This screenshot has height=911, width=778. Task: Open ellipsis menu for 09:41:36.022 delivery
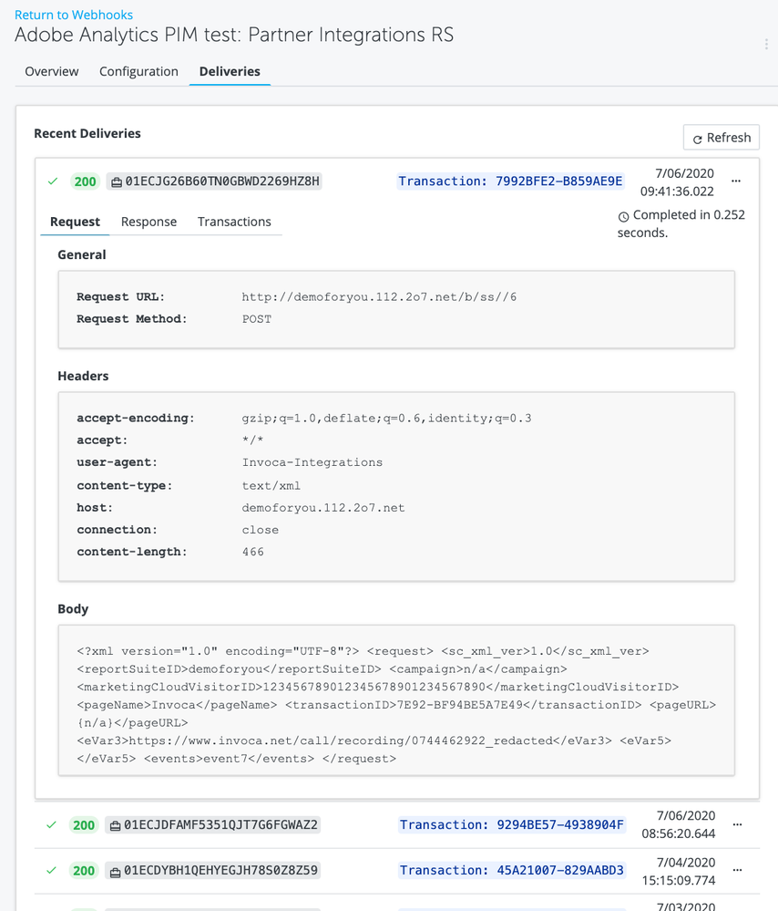click(737, 181)
